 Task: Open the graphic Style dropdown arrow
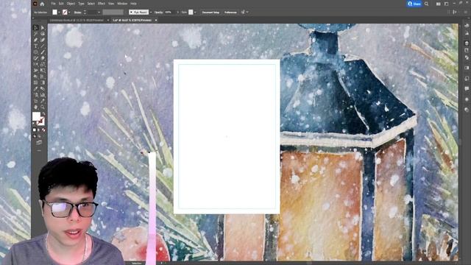click(195, 13)
